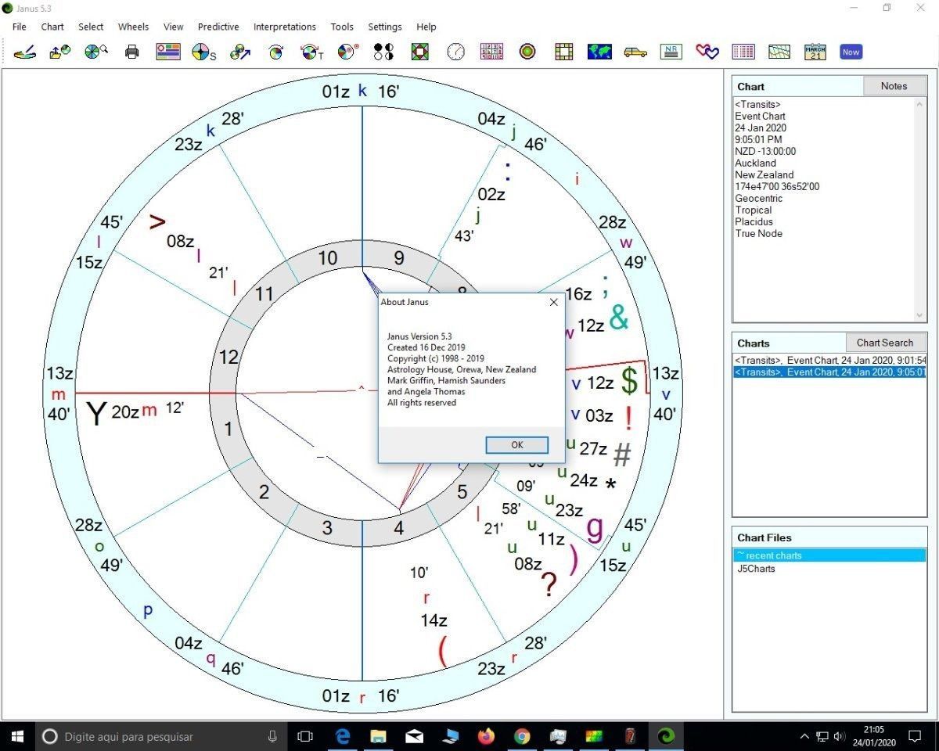Screen dimensions: 939x751
Task: Click 'Auckland' in the chart details
Action: click(755, 163)
